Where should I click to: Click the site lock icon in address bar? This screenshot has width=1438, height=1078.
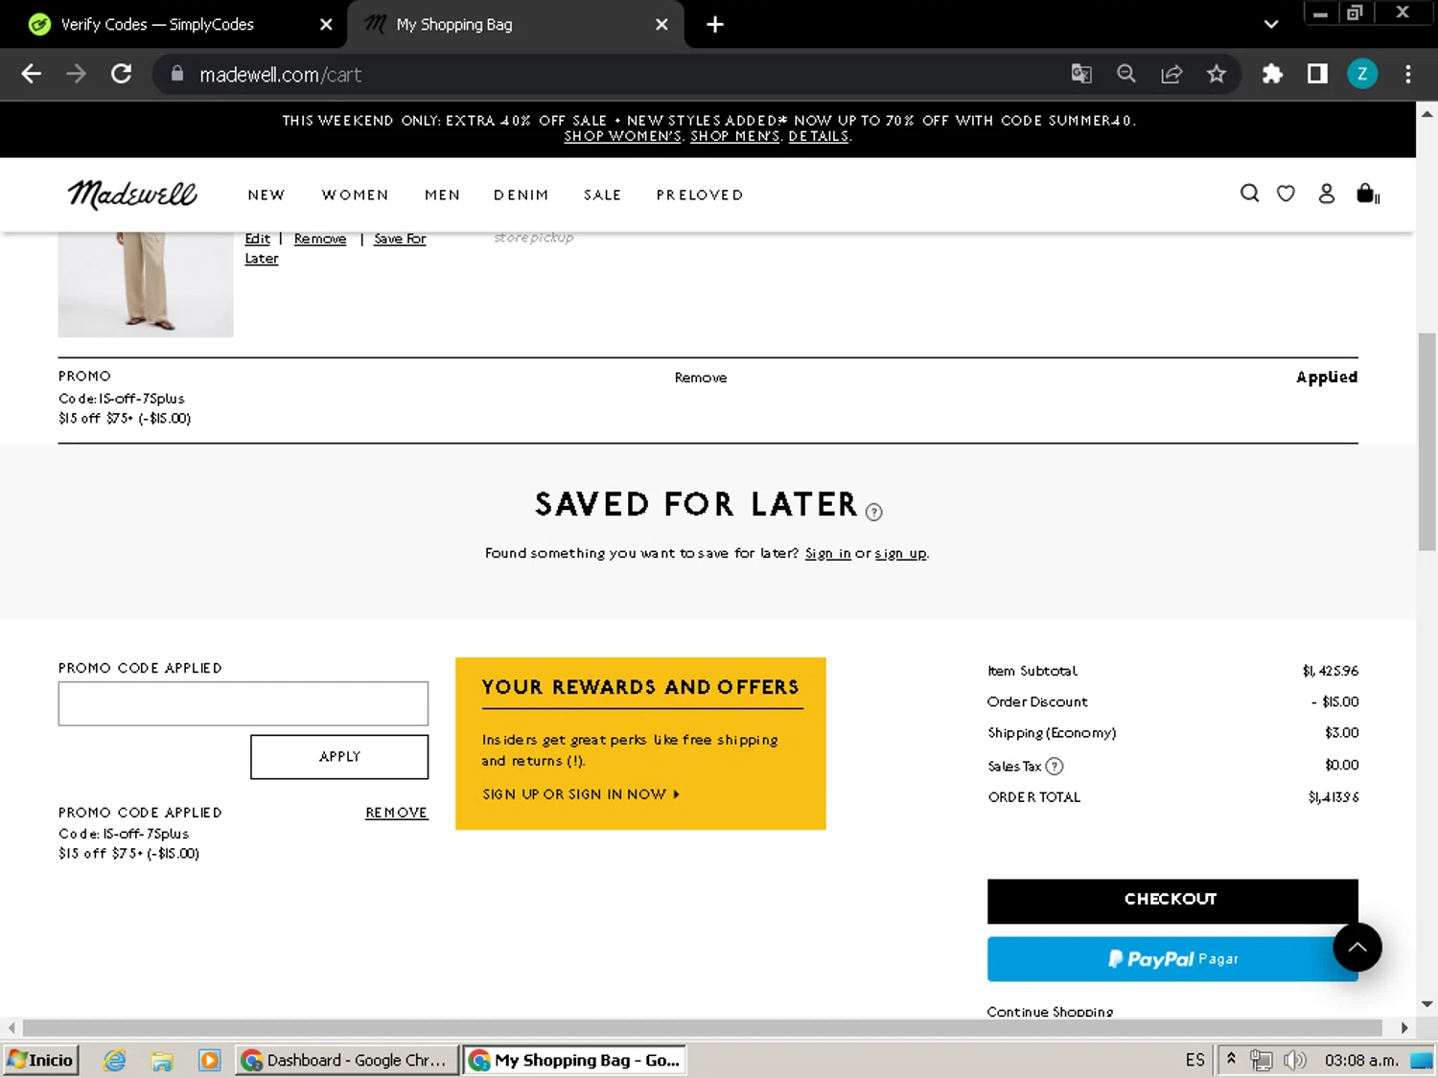(x=177, y=73)
